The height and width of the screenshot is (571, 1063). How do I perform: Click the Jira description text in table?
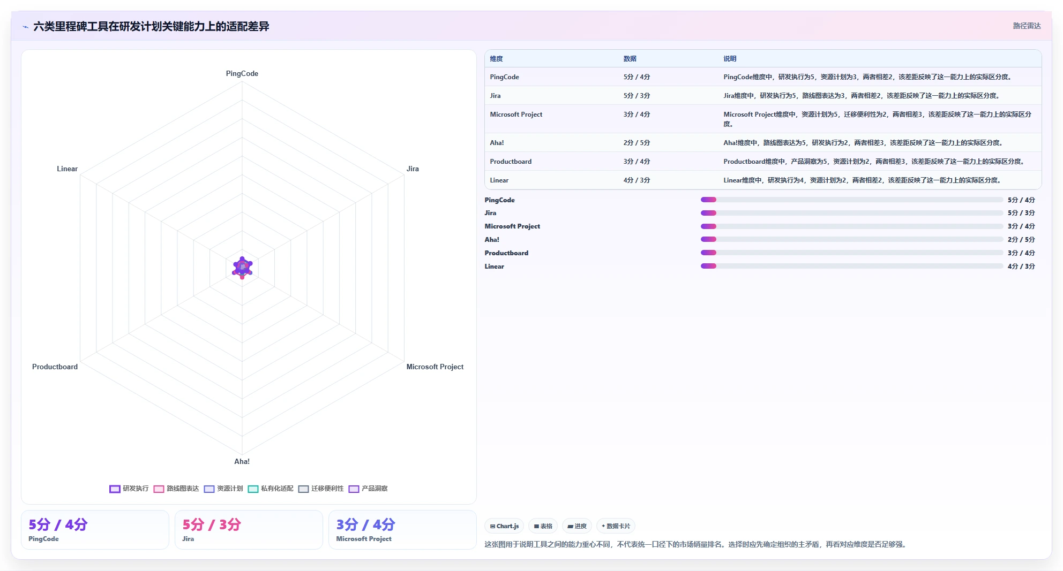point(862,96)
